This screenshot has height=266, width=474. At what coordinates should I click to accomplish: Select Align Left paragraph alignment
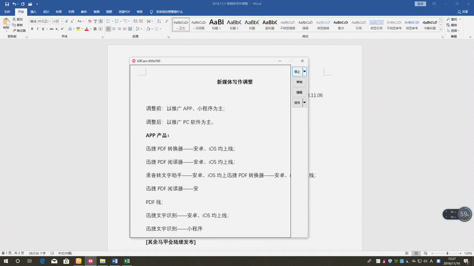[108, 29]
